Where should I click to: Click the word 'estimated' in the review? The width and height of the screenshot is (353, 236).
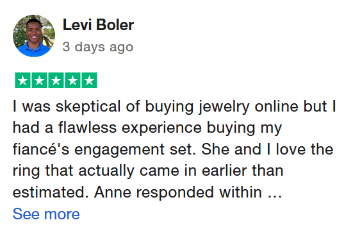pos(51,192)
